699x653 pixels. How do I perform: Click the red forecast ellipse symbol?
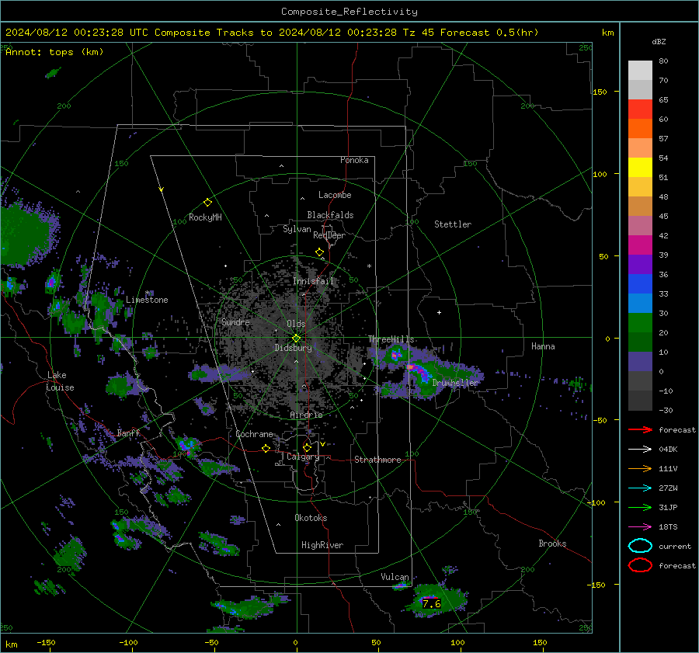pyautogui.click(x=640, y=565)
